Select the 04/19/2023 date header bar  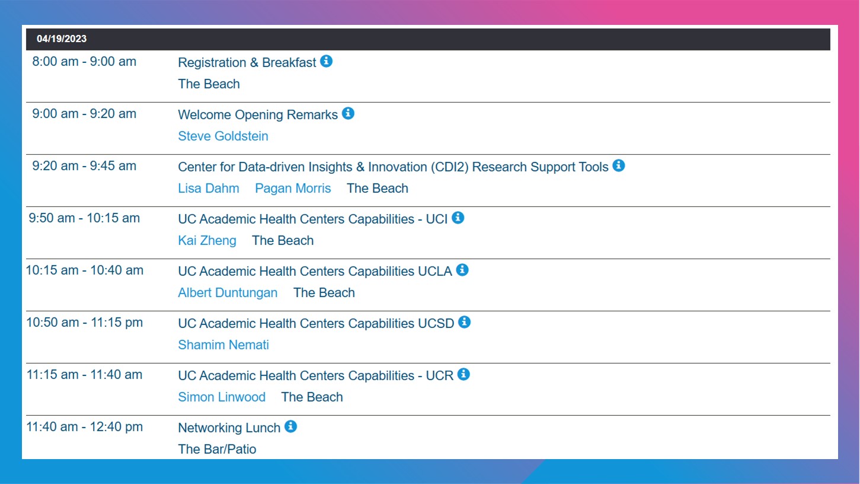click(428, 39)
